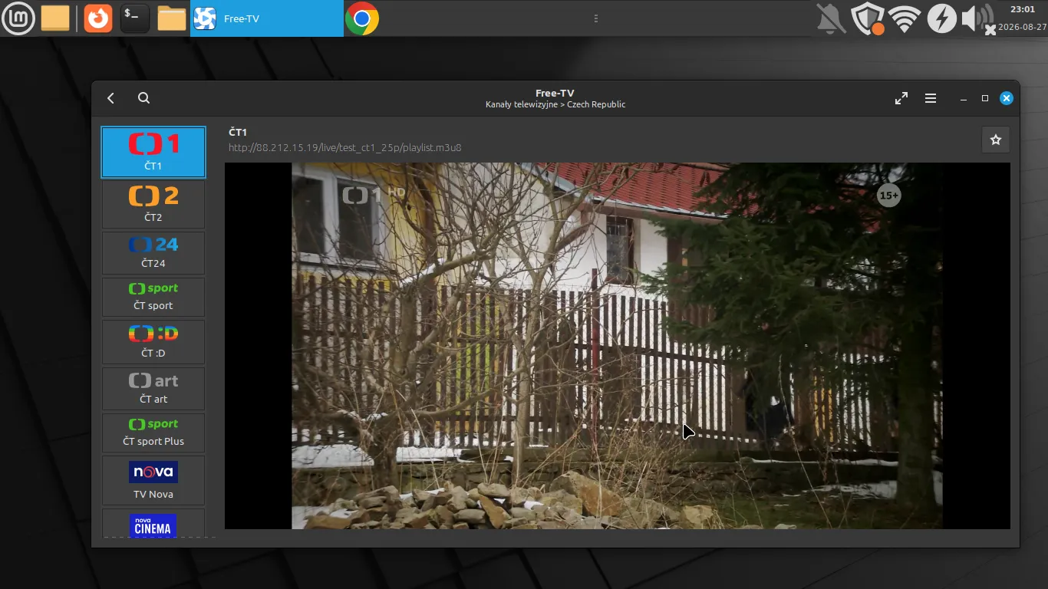Add ČT1 to favorites with star
Screen dimensions: 1048x589
pyautogui.click(x=996, y=140)
